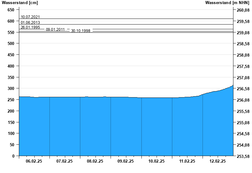Click the 26.01.1995 historical level label
Image resolution: width=252 pixels, height=173 pixels.
pyautogui.click(x=30, y=27)
